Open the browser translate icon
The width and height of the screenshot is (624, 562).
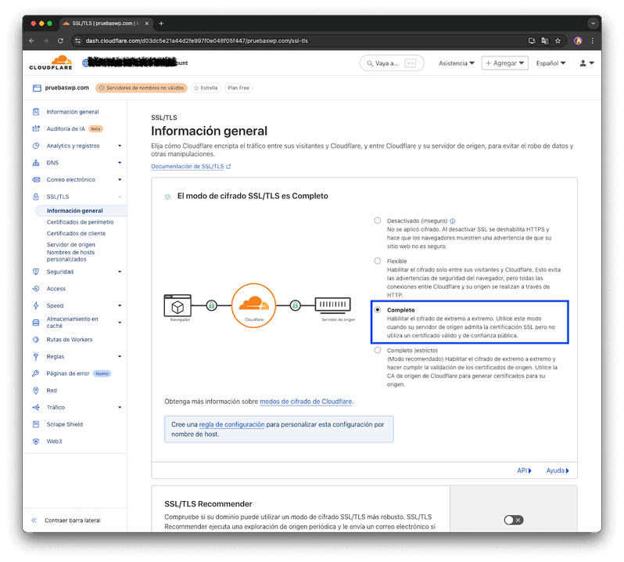pyautogui.click(x=545, y=41)
